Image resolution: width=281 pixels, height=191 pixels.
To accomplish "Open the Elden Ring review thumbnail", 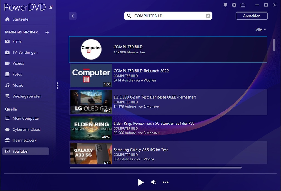I will tap(91, 128).
